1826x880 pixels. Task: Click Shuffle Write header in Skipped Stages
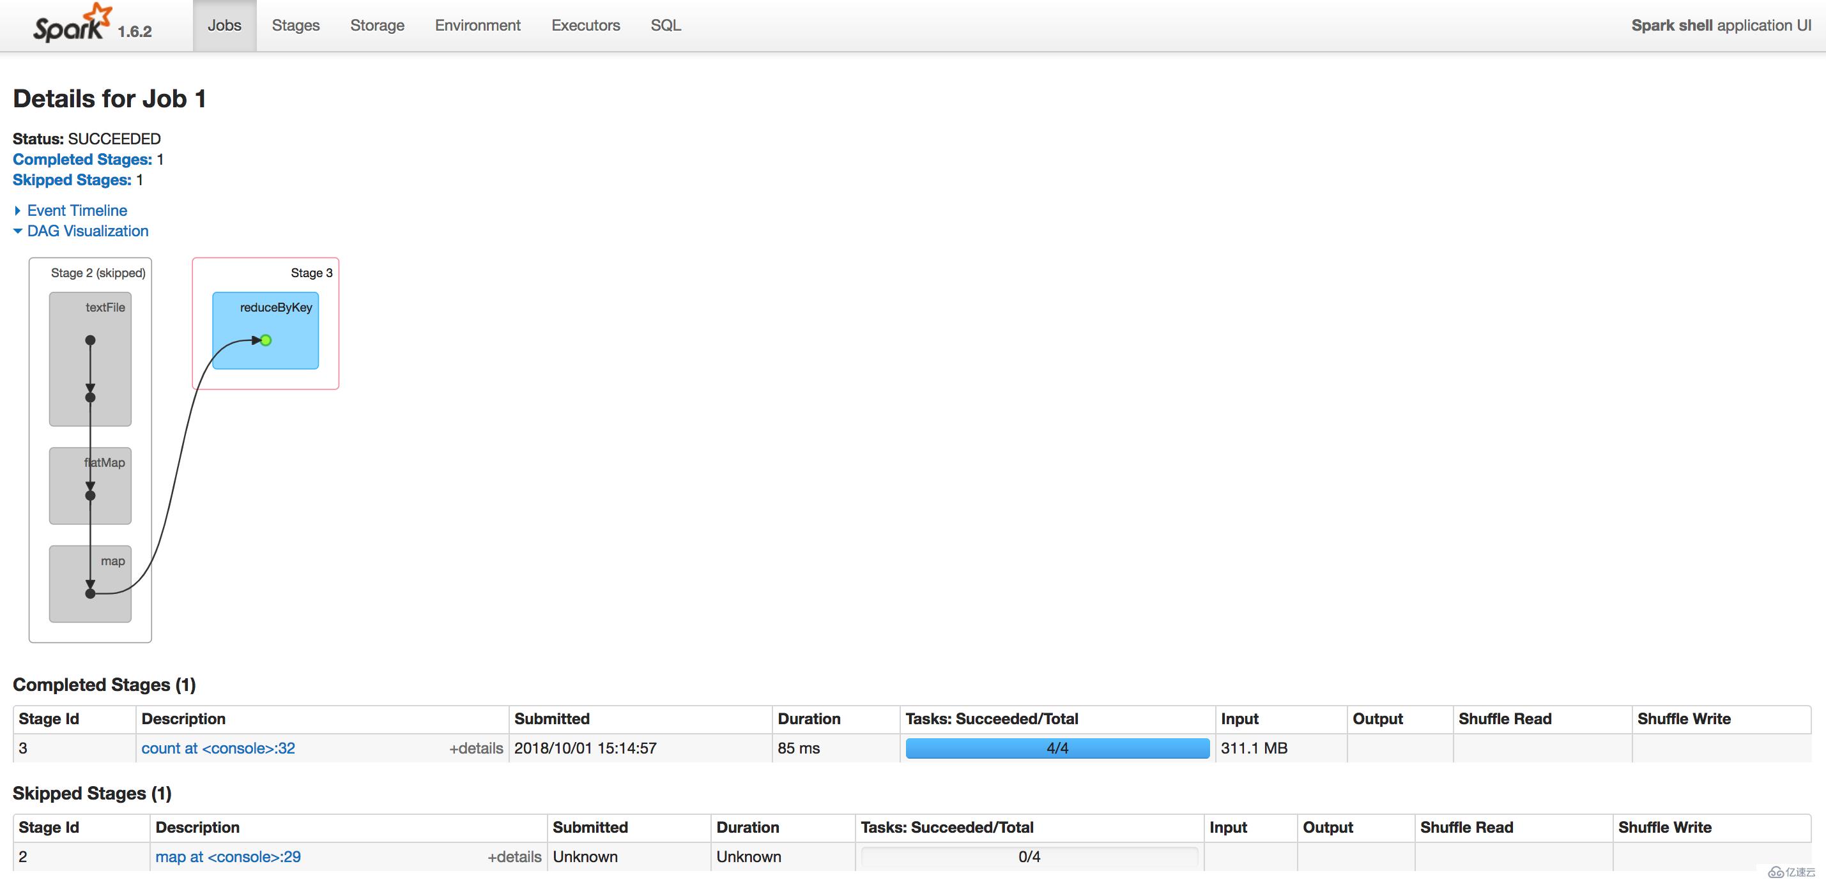[x=1665, y=827]
